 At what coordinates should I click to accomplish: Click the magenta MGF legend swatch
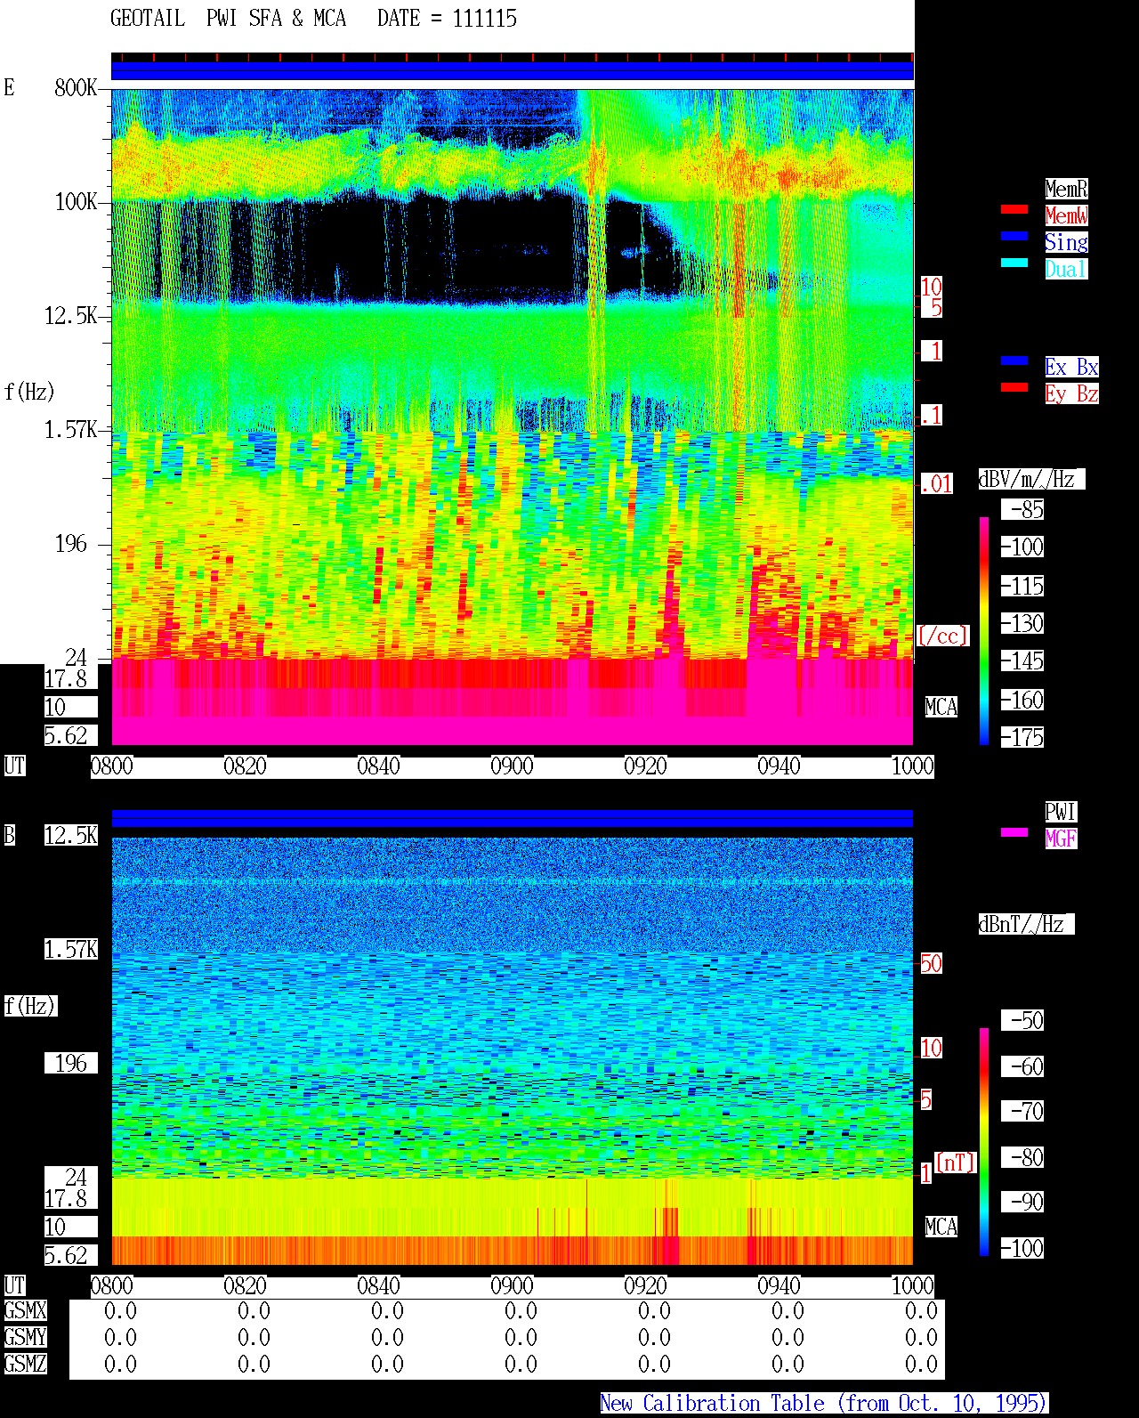coord(1014,833)
